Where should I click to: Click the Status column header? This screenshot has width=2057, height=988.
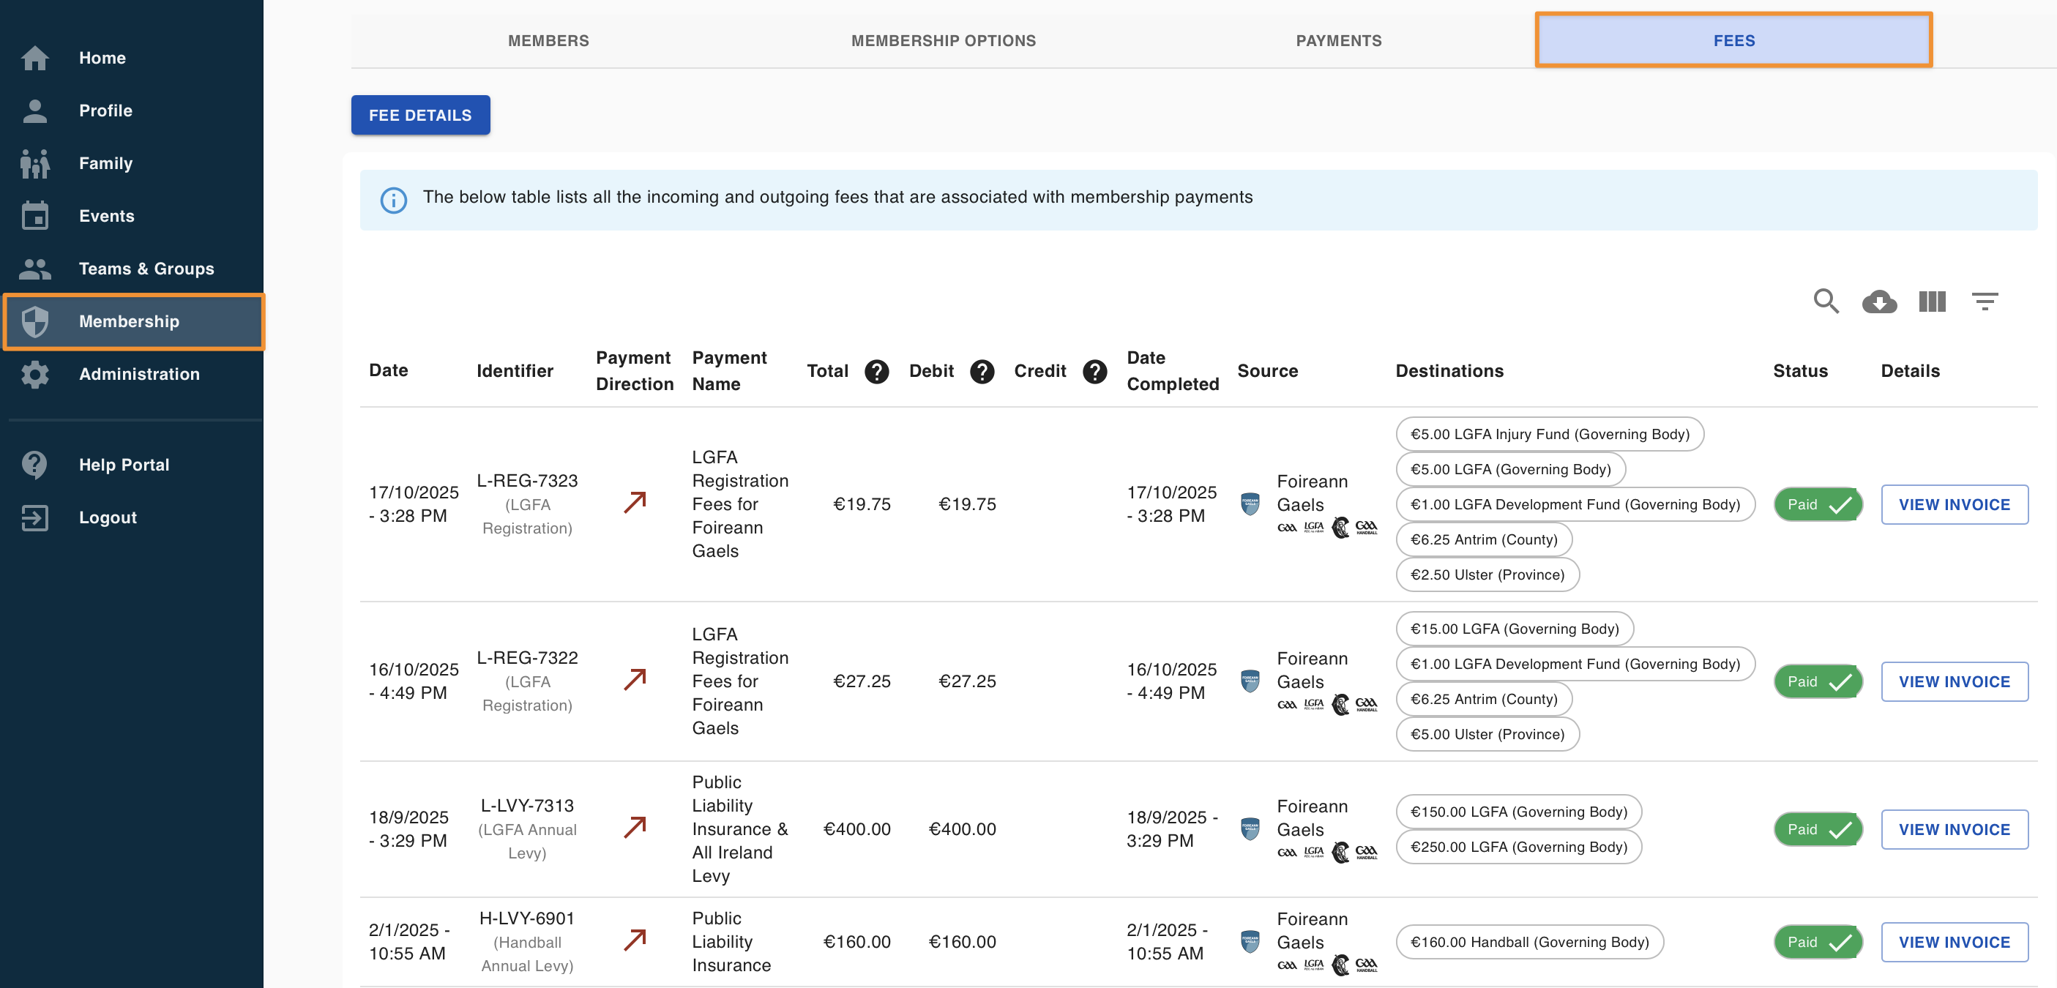coord(1800,371)
